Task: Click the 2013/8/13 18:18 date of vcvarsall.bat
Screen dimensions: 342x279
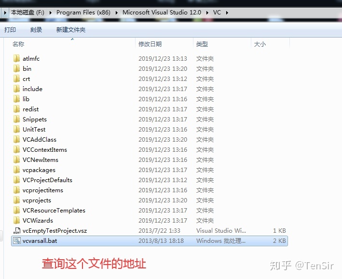Action: (x=161, y=240)
